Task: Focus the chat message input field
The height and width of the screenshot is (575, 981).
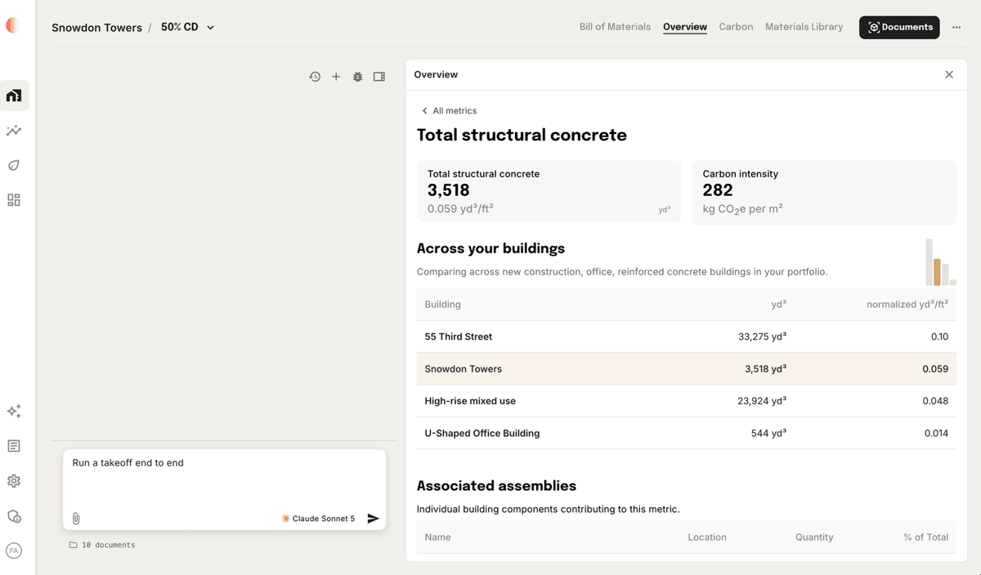Action: pos(224,478)
